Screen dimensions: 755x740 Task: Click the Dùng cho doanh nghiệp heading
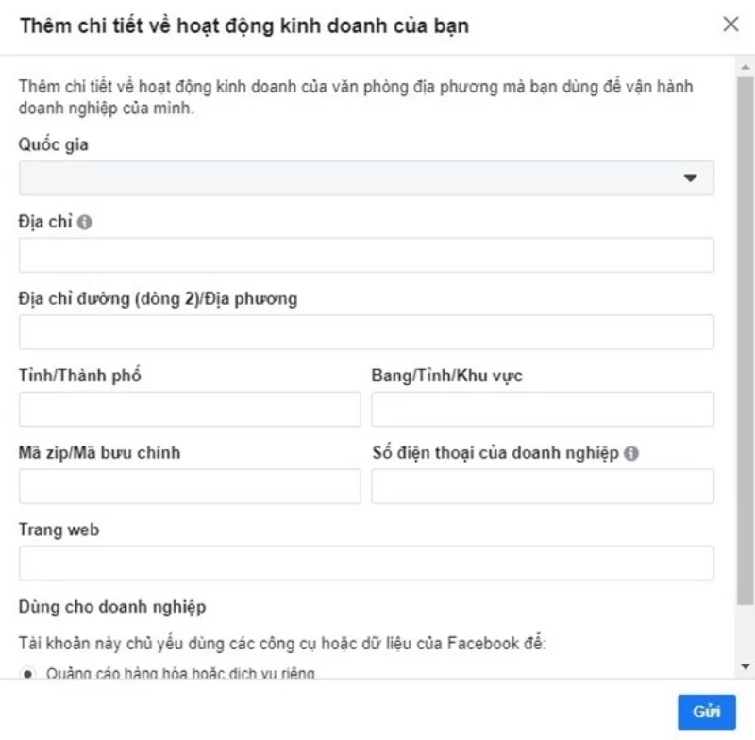[x=112, y=607]
